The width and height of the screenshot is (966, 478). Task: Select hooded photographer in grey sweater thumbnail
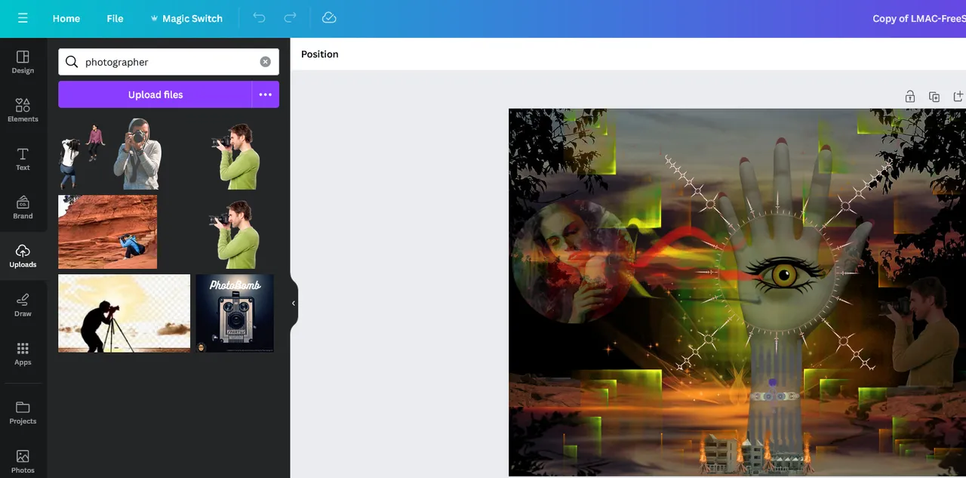[x=137, y=153]
